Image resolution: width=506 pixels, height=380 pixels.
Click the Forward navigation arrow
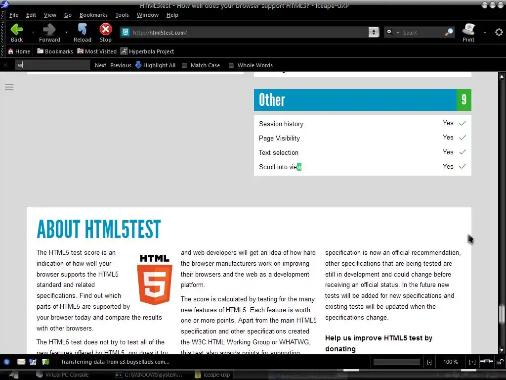pos(49,33)
